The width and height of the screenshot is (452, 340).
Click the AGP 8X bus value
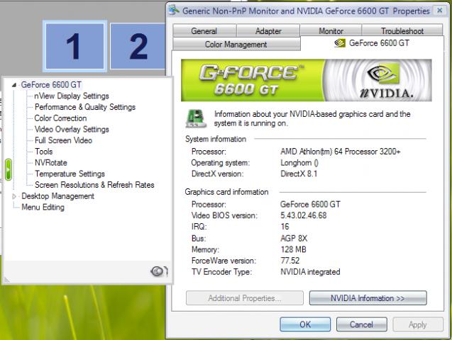pyautogui.click(x=294, y=238)
